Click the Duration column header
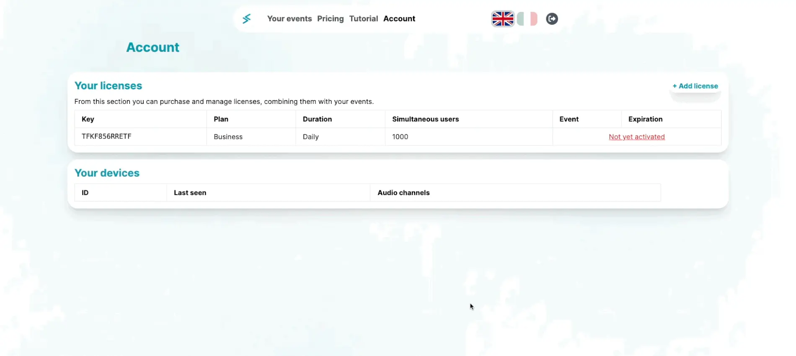This screenshot has width=796, height=356. (x=317, y=119)
